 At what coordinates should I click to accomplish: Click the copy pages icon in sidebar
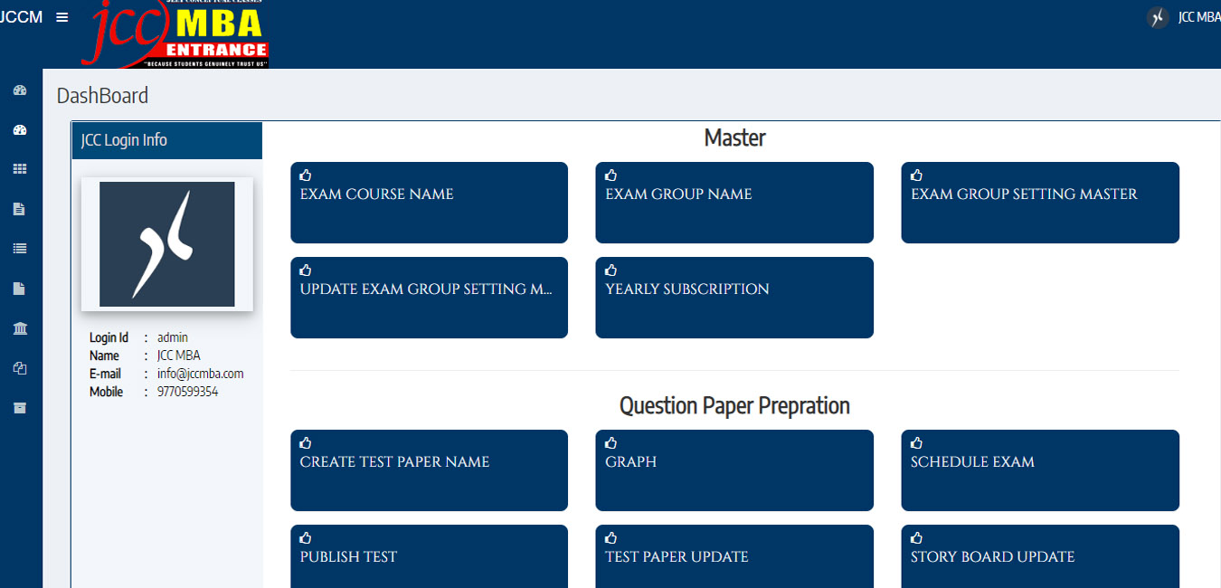[20, 368]
